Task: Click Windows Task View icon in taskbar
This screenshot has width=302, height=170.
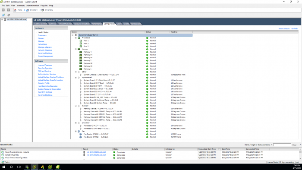Action: click(x=19, y=167)
